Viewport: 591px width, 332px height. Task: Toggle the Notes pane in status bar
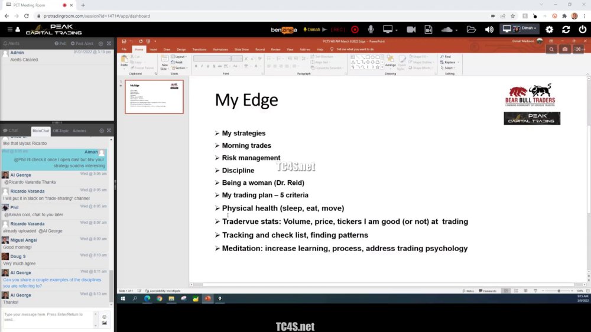click(x=468, y=291)
